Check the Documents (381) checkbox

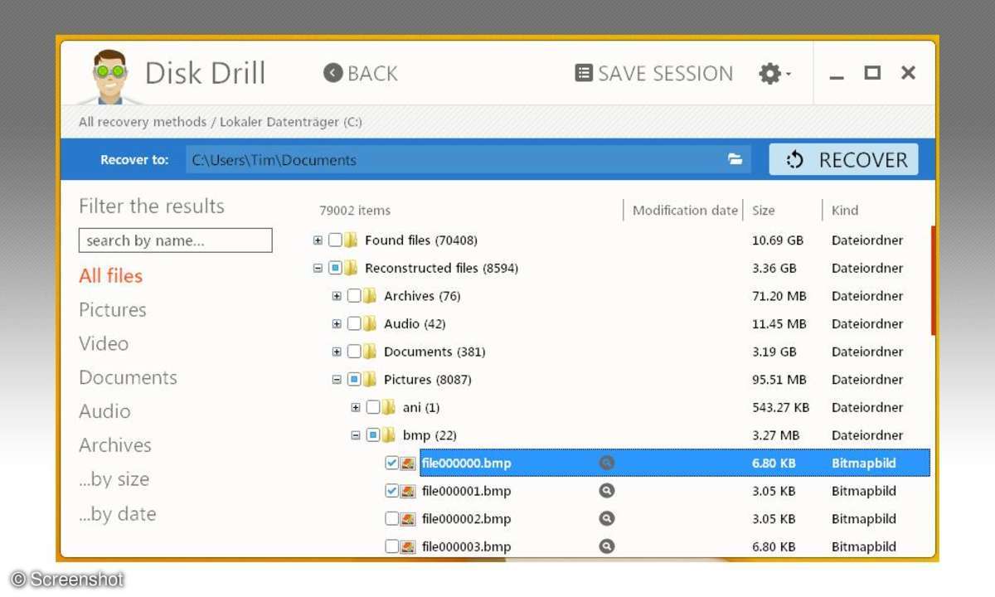(x=354, y=352)
